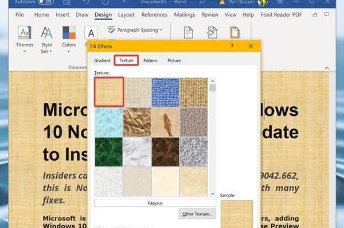Open the Comments icon
Image resolution: width=344 pixels, height=228 pixels.
tap(327, 14)
